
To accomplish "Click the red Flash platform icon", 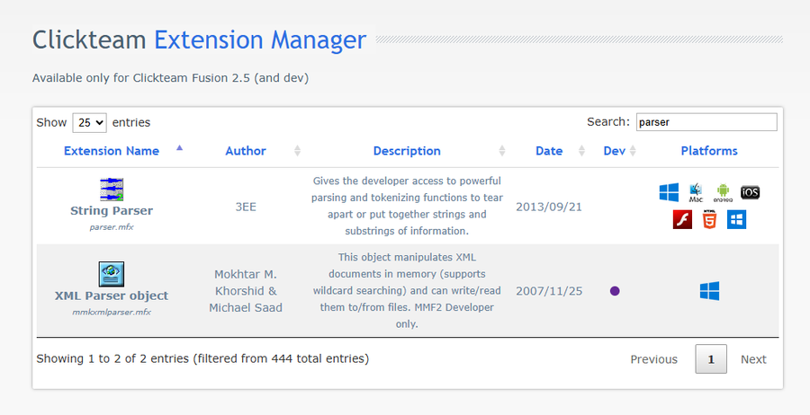I will [682, 219].
